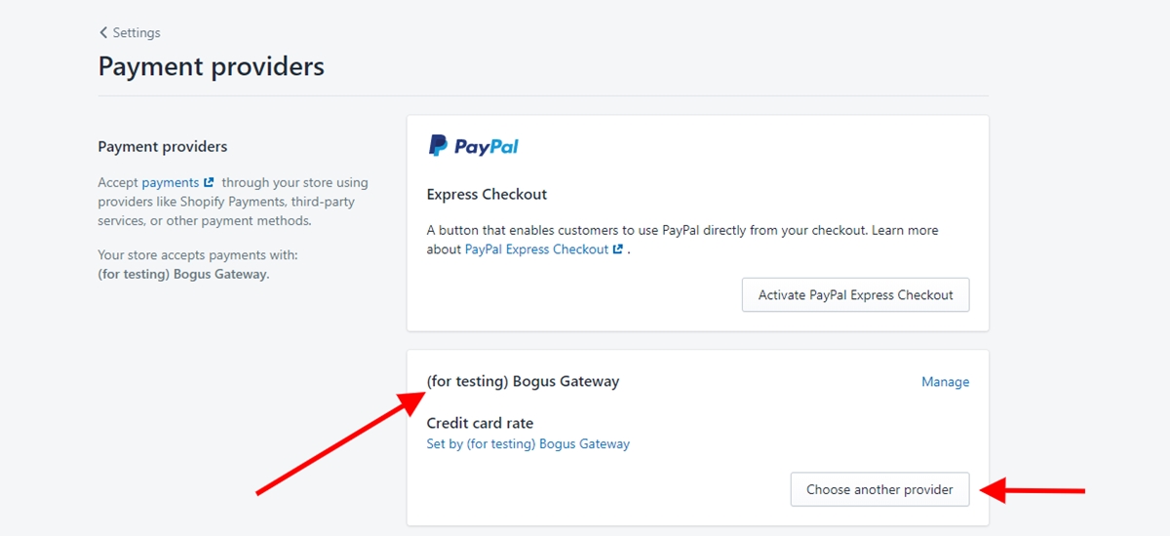Click the PayPal button description paragraph
1170x536 pixels.
pos(682,240)
